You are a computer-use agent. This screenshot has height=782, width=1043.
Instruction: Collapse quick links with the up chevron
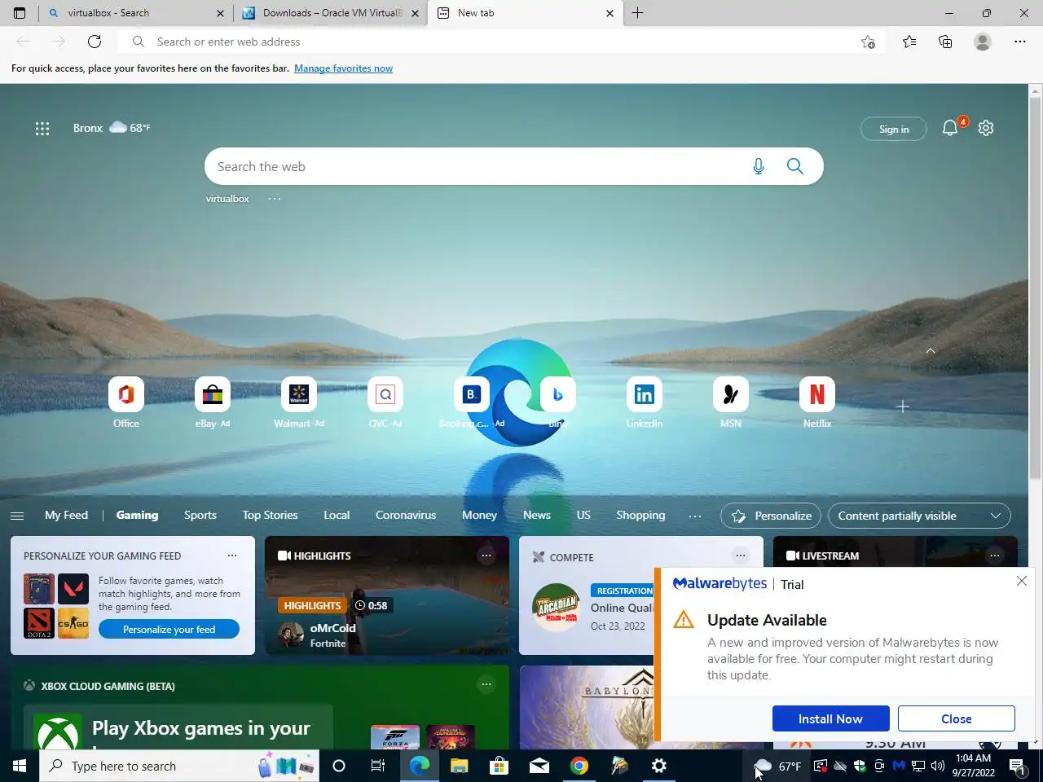931,351
